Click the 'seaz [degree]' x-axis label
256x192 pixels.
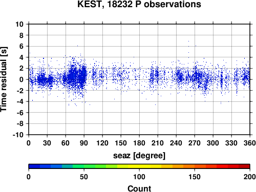139,156
